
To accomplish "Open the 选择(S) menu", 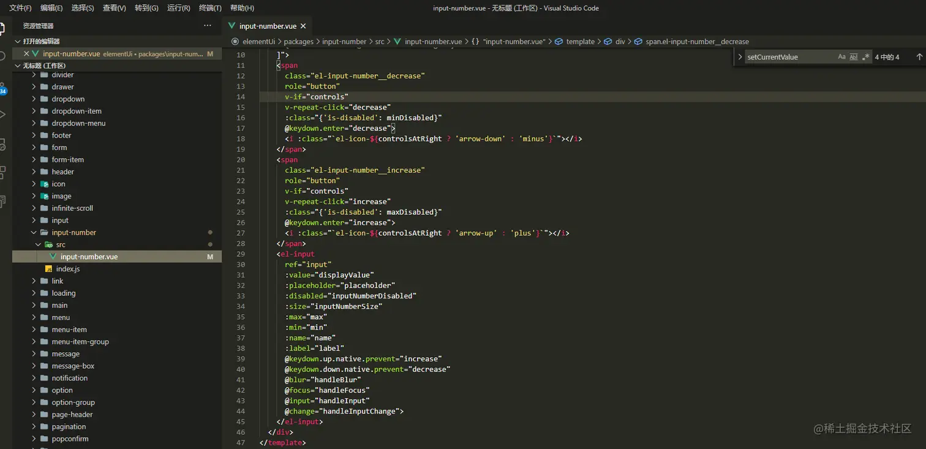I will [x=83, y=8].
